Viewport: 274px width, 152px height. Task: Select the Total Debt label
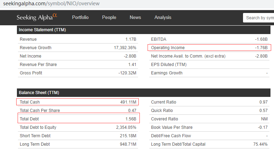[29, 119]
